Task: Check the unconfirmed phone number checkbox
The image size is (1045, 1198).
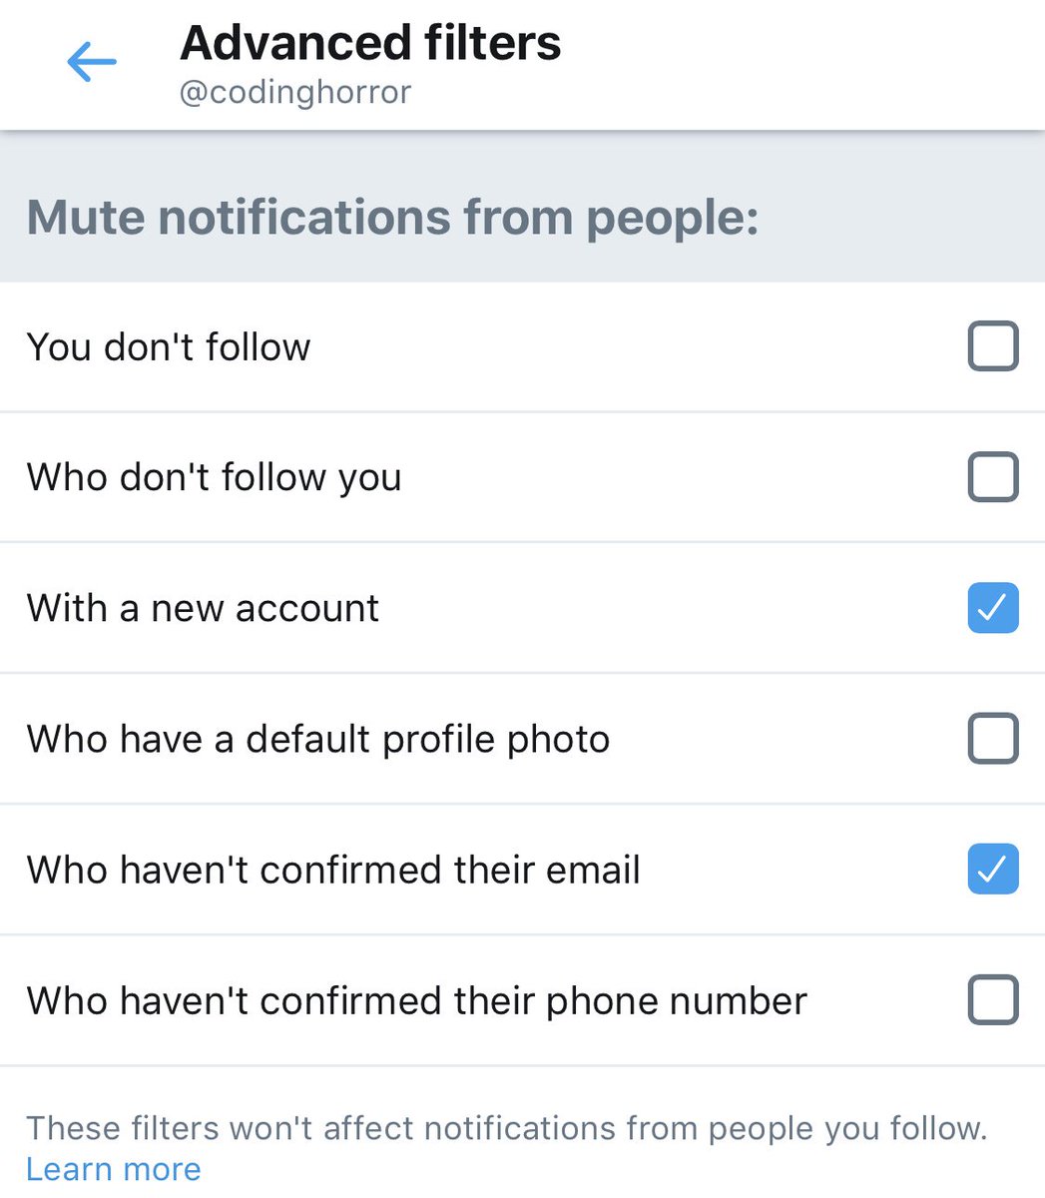Action: 992,1000
